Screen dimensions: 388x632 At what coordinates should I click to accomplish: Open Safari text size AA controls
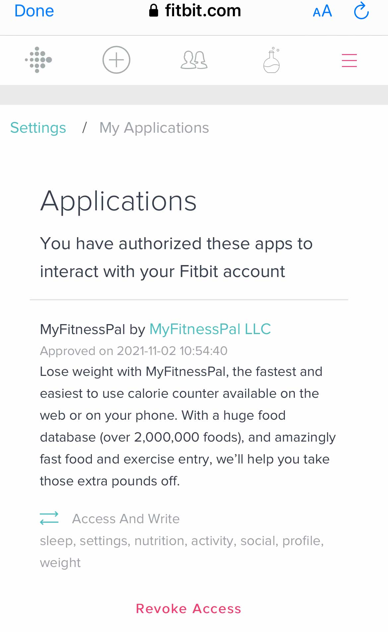coord(322,11)
